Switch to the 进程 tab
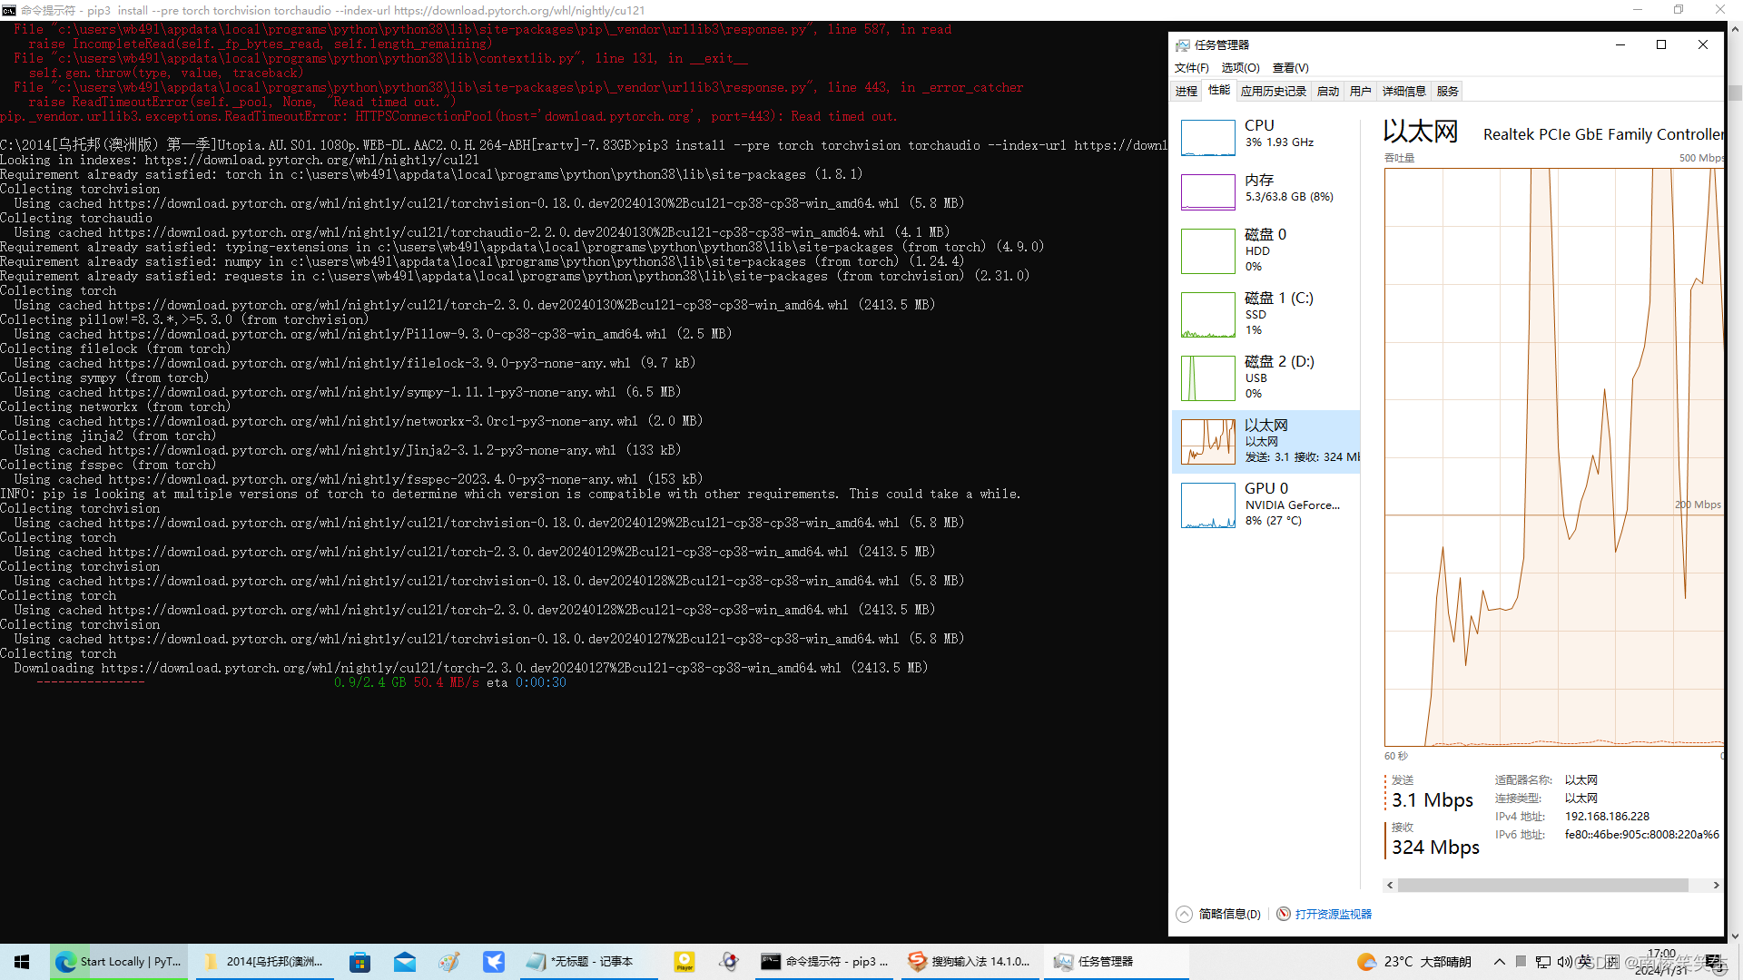 point(1186,91)
